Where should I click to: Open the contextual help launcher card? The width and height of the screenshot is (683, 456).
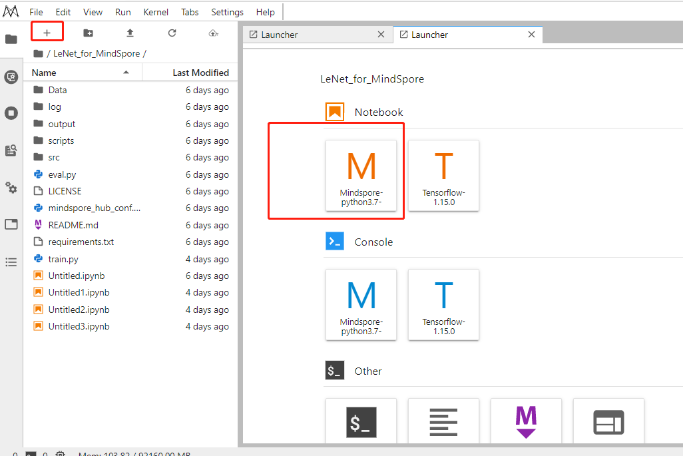pos(608,421)
